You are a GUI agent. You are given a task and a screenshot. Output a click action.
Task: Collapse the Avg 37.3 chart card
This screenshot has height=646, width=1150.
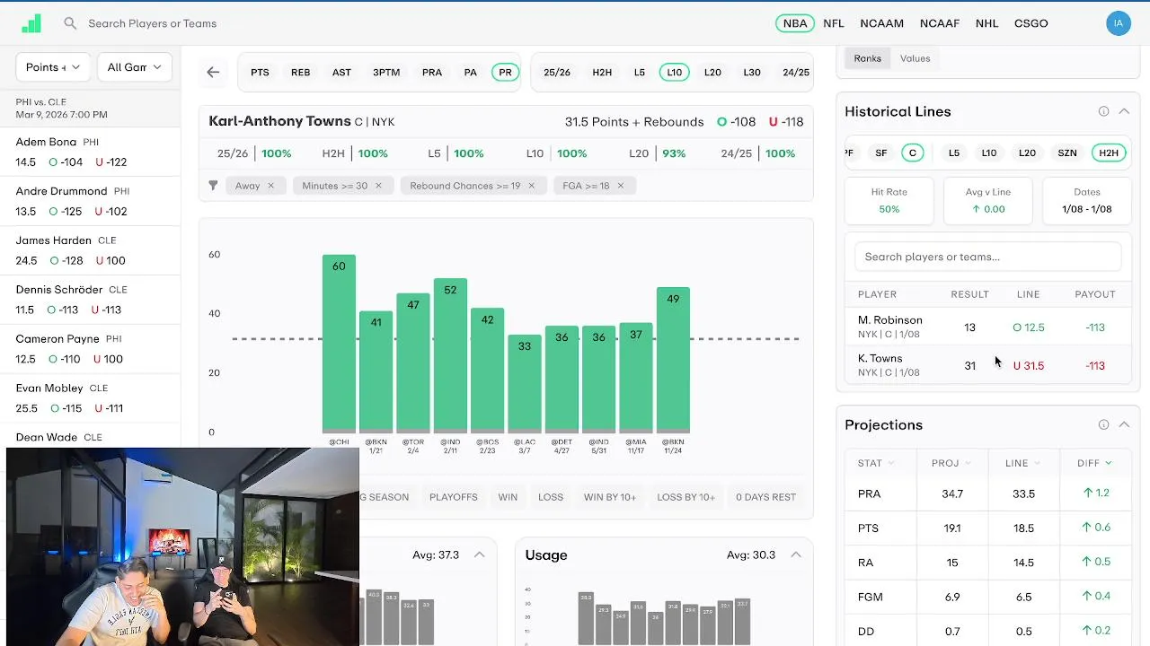coord(480,554)
